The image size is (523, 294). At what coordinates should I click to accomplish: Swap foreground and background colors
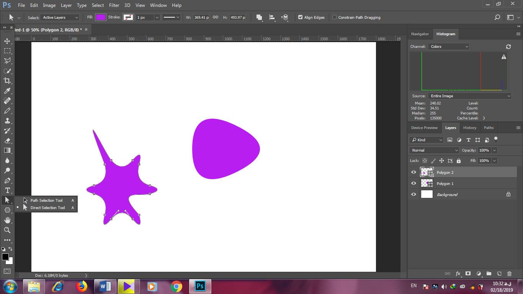[x=10, y=249]
